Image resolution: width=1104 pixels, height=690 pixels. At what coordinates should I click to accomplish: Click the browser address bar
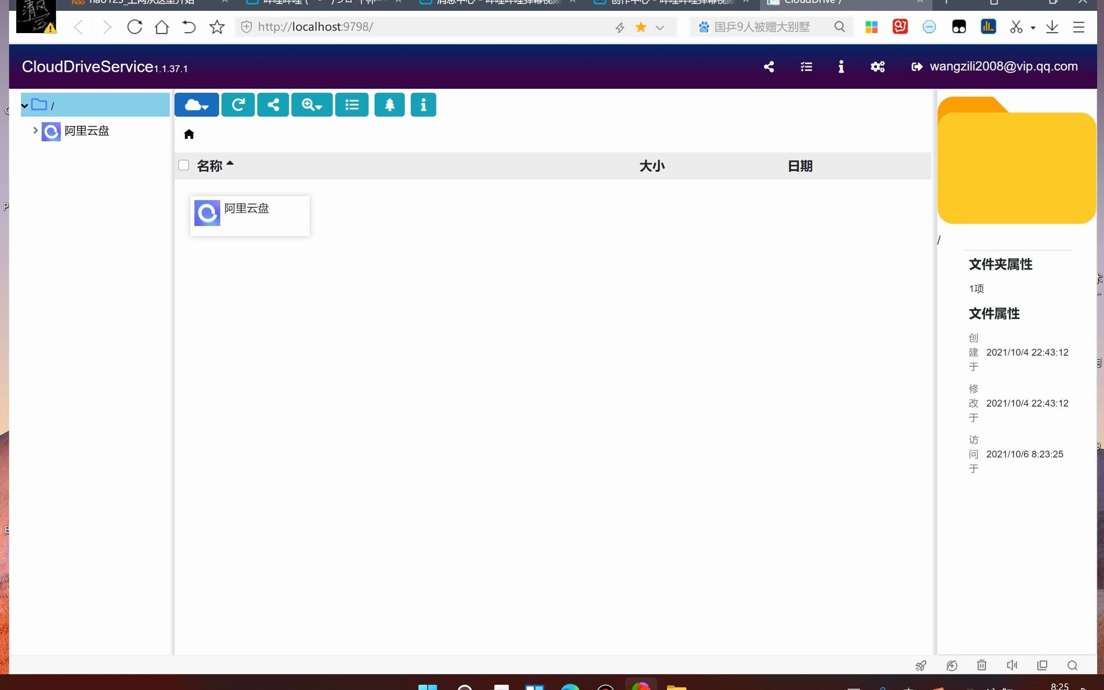tap(424, 27)
